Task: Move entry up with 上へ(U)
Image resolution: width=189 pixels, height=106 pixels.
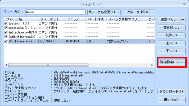Action: click(x=172, y=43)
